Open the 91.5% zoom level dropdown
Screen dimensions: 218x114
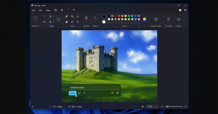[152, 106]
